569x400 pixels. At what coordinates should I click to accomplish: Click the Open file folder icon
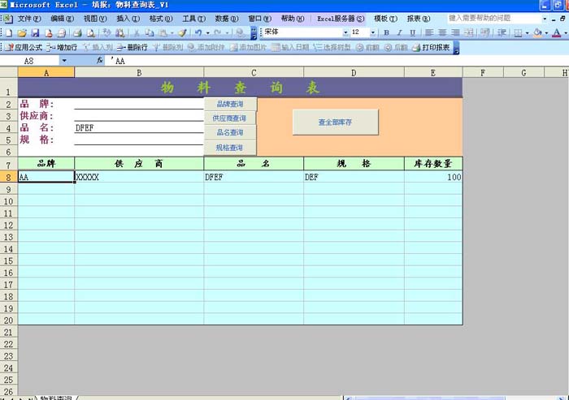22,32
